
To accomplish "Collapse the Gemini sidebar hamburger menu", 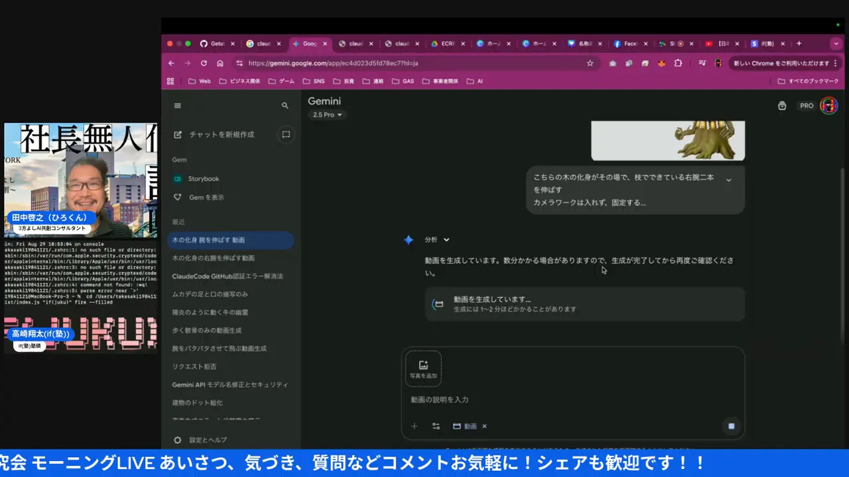I will (177, 106).
